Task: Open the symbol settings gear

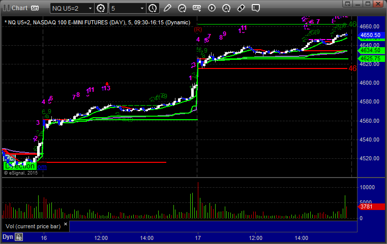Action: 101,9
